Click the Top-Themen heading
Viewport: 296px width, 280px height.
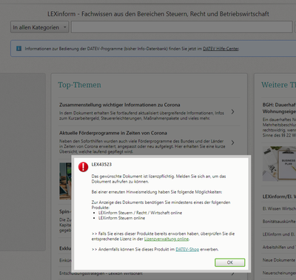pos(79,85)
